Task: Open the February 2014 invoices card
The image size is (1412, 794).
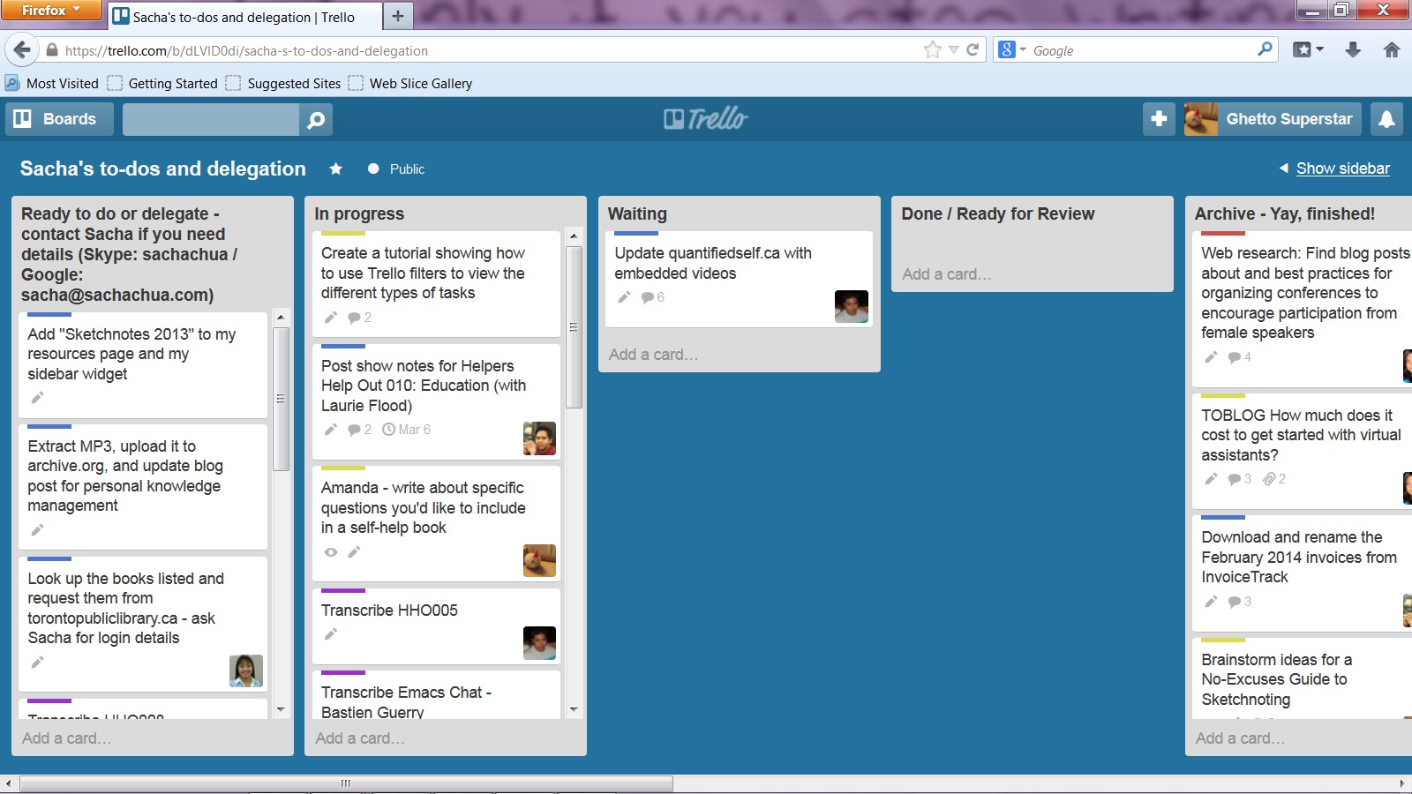Action: point(1303,573)
